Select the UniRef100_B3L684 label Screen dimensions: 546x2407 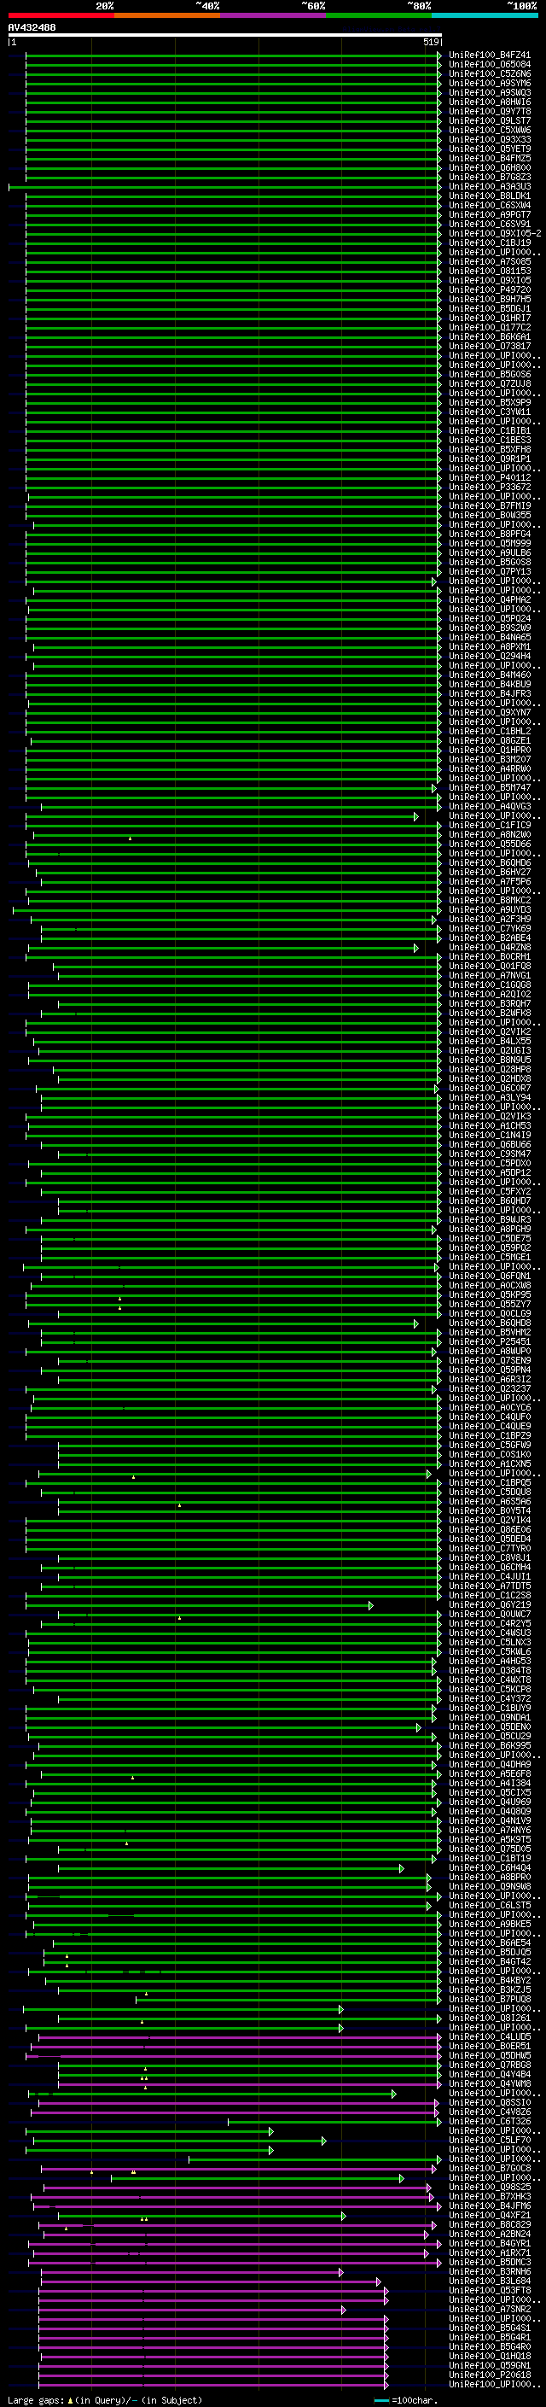[489, 2281]
